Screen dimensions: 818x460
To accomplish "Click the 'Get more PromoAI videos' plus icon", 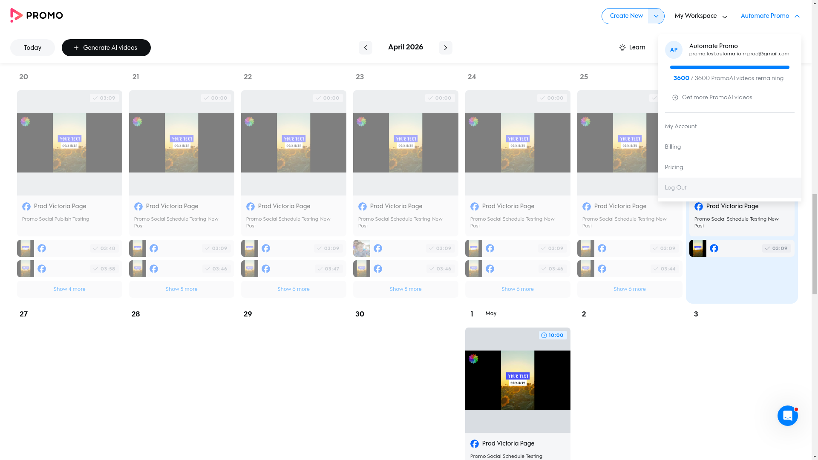I will 676,97.
